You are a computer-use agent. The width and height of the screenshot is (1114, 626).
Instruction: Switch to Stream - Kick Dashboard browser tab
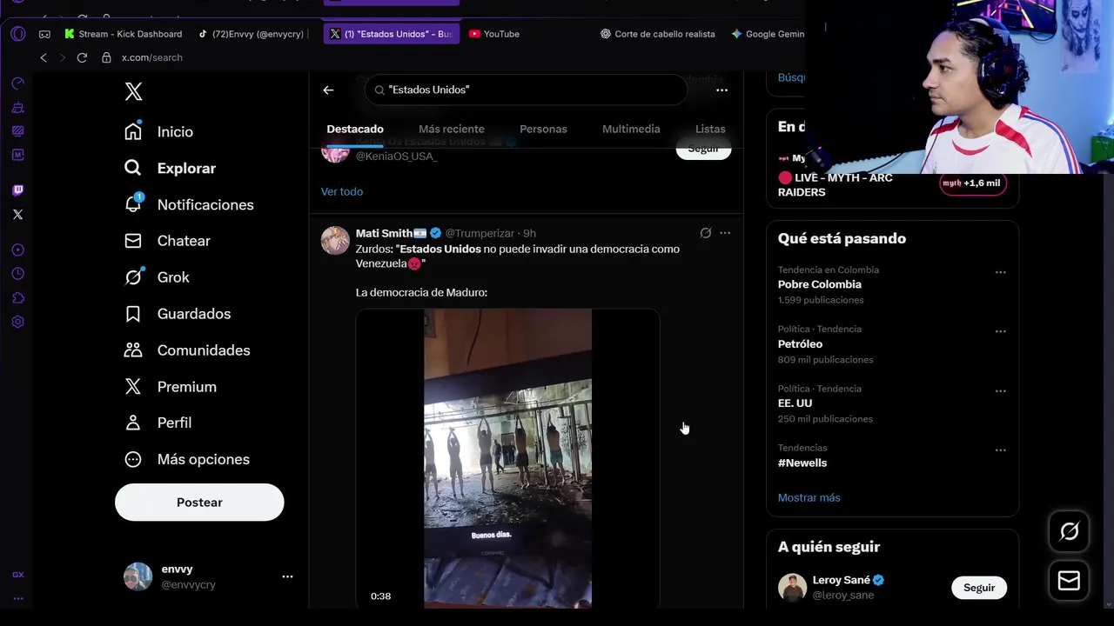(123, 34)
